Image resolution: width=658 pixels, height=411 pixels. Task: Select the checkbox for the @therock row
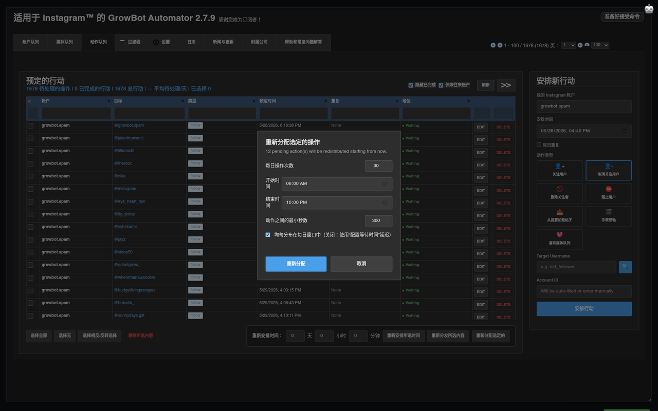coord(30,164)
